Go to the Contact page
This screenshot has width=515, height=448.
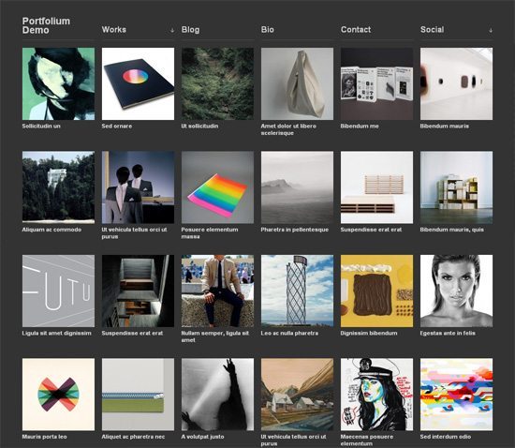(x=356, y=30)
